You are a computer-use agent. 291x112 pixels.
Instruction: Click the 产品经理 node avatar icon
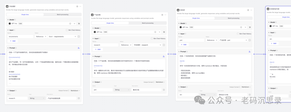pyautogui.click(x=92, y=15)
